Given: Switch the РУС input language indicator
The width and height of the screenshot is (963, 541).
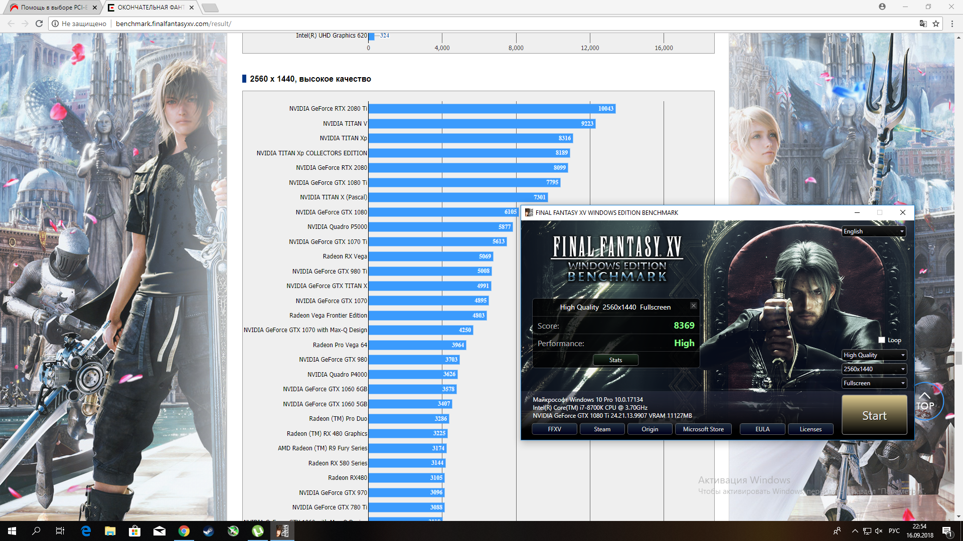Looking at the screenshot, I should [894, 531].
